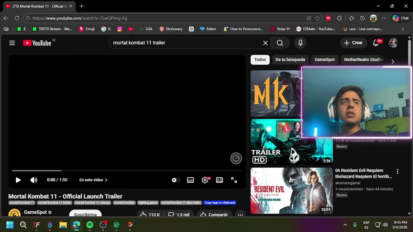Viewport: 413px width, 232px height.
Task: Seek on the video progress bar
Action: [x=127, y=170]
